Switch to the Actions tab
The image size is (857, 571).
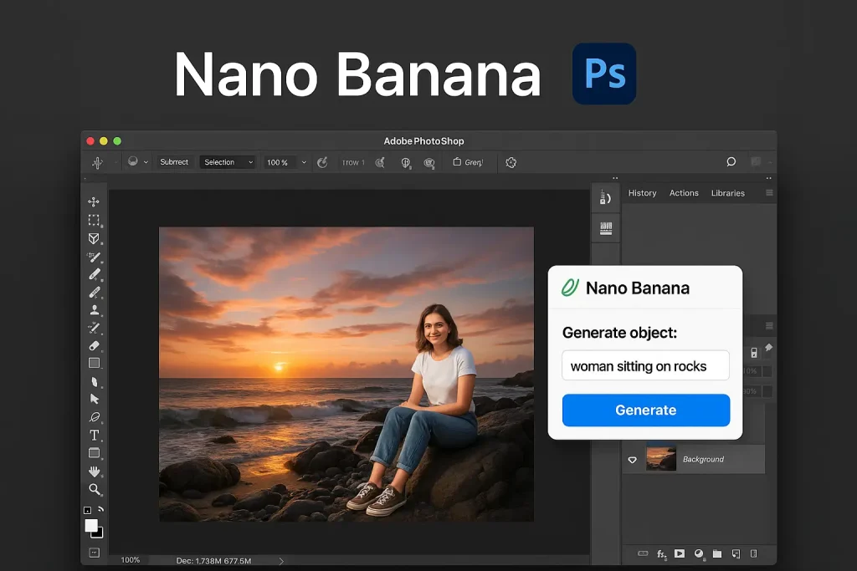[x=684, y=193]
